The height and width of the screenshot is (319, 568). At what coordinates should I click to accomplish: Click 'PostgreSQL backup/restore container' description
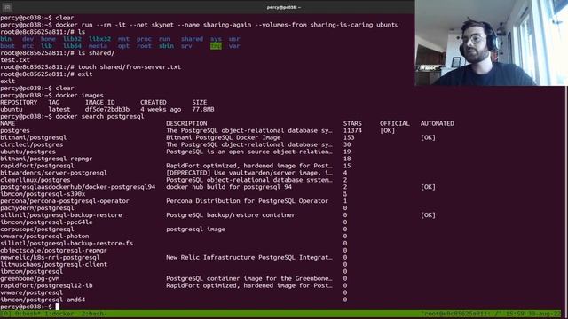(x=231, y=215)
